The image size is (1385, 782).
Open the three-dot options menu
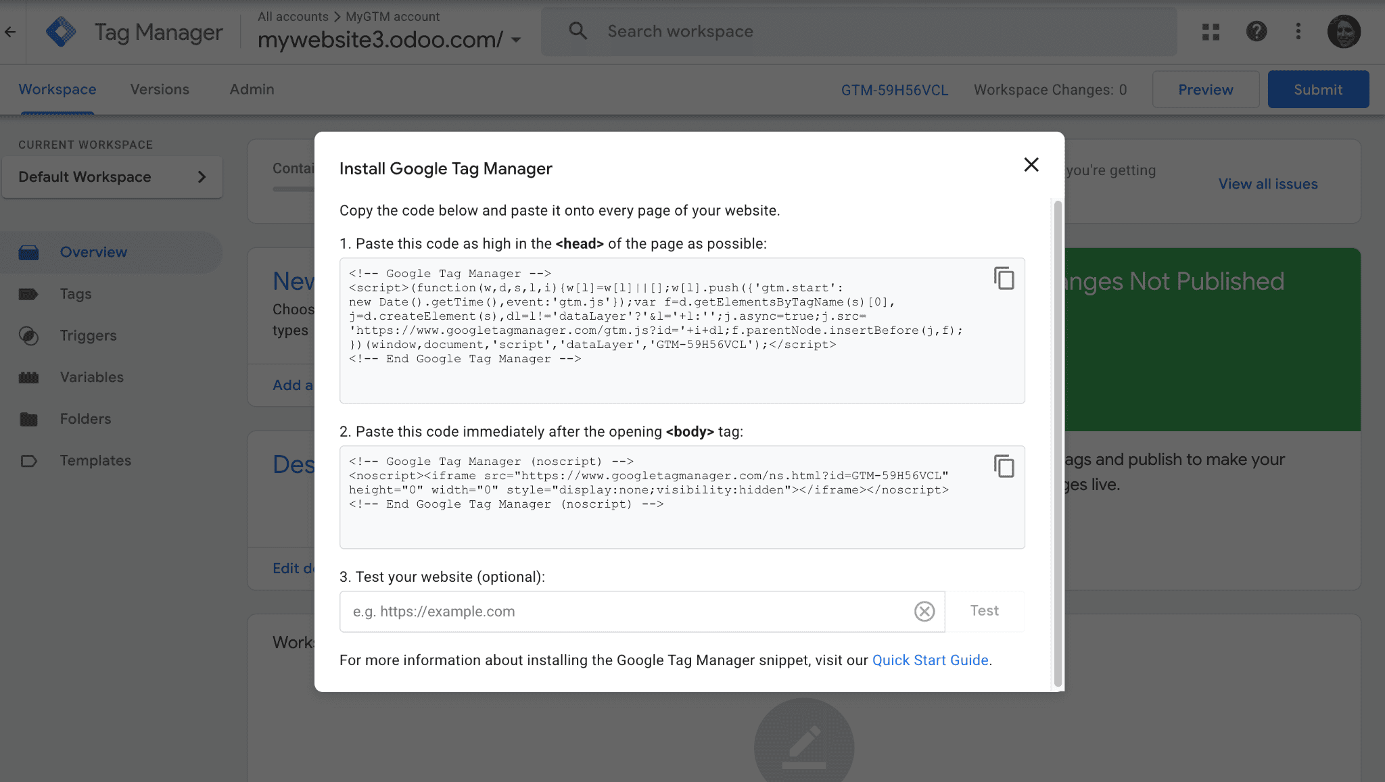point(1298,31)
